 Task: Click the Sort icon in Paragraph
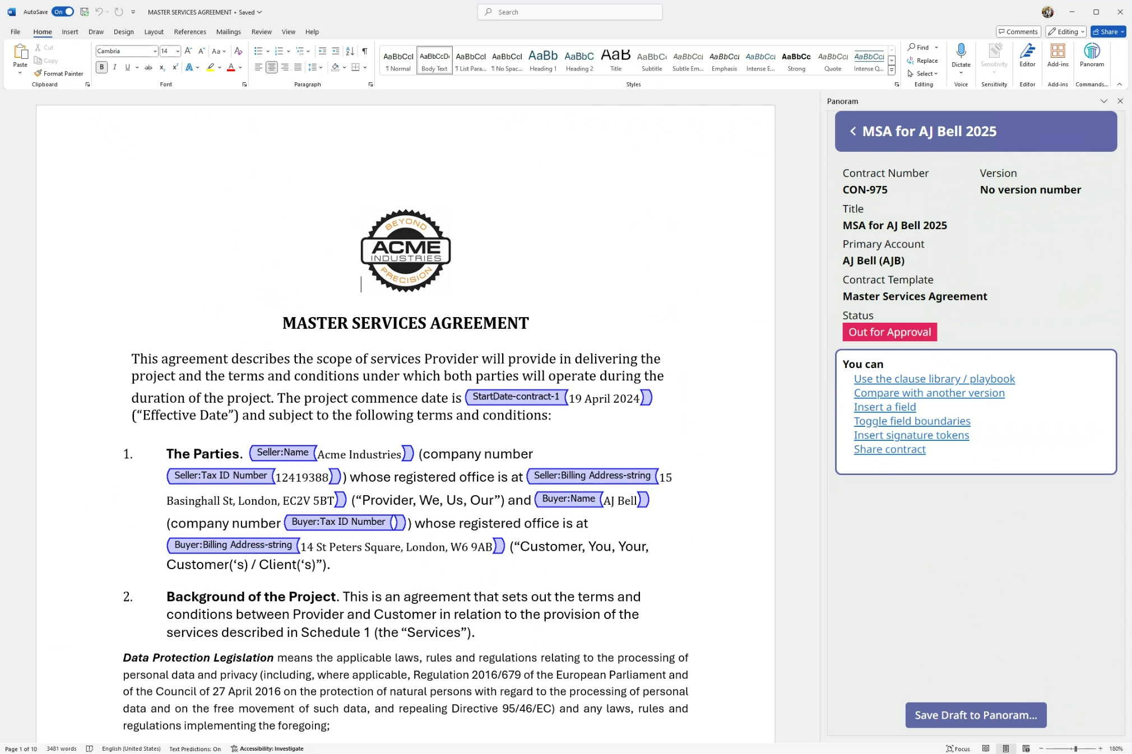[x=350, y=51]
